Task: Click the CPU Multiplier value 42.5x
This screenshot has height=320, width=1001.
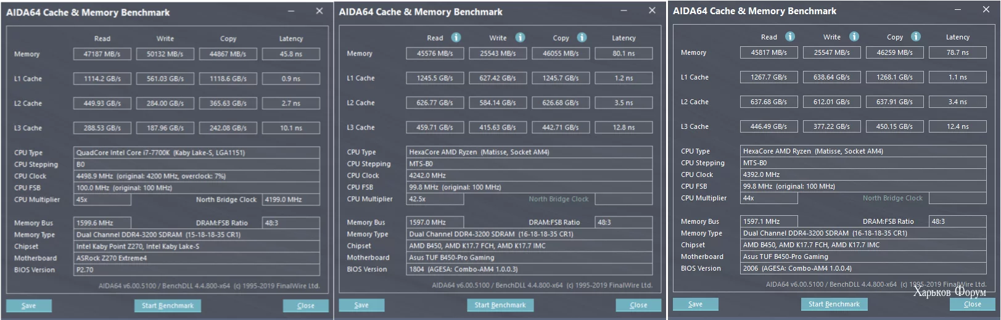Action: (x=435, y=199)
